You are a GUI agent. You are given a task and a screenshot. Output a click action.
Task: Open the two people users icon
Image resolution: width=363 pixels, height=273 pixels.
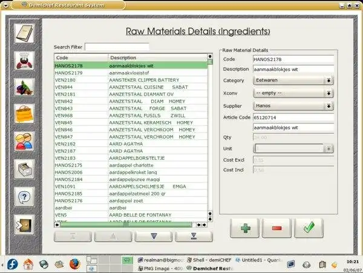click(24, 141)
